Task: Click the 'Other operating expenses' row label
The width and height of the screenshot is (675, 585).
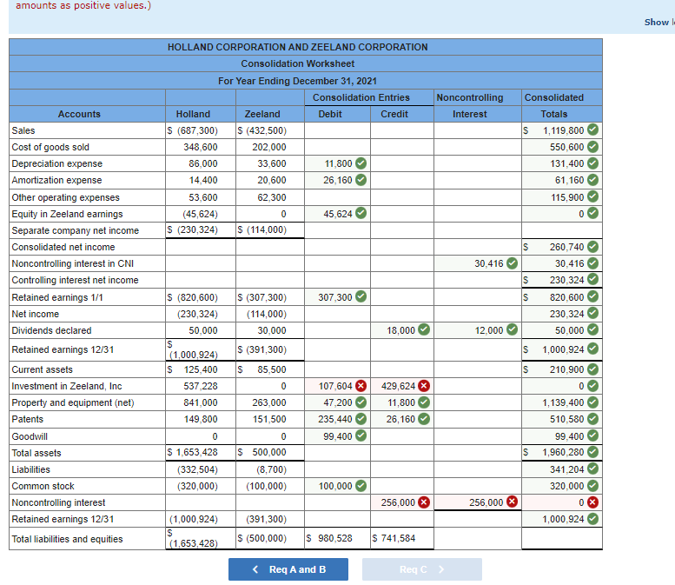Action: click(x=65, y=197)
